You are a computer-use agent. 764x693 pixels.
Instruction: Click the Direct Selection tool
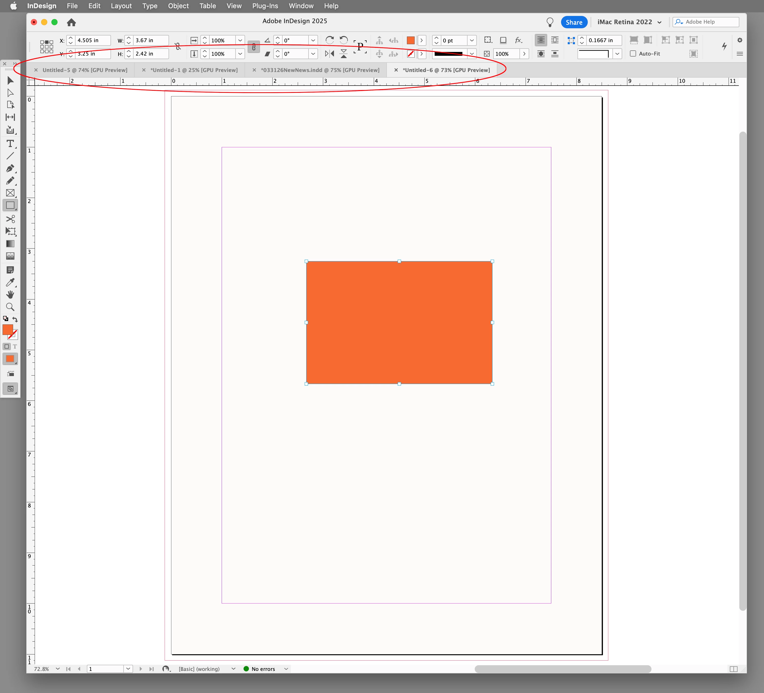point(10,93)
